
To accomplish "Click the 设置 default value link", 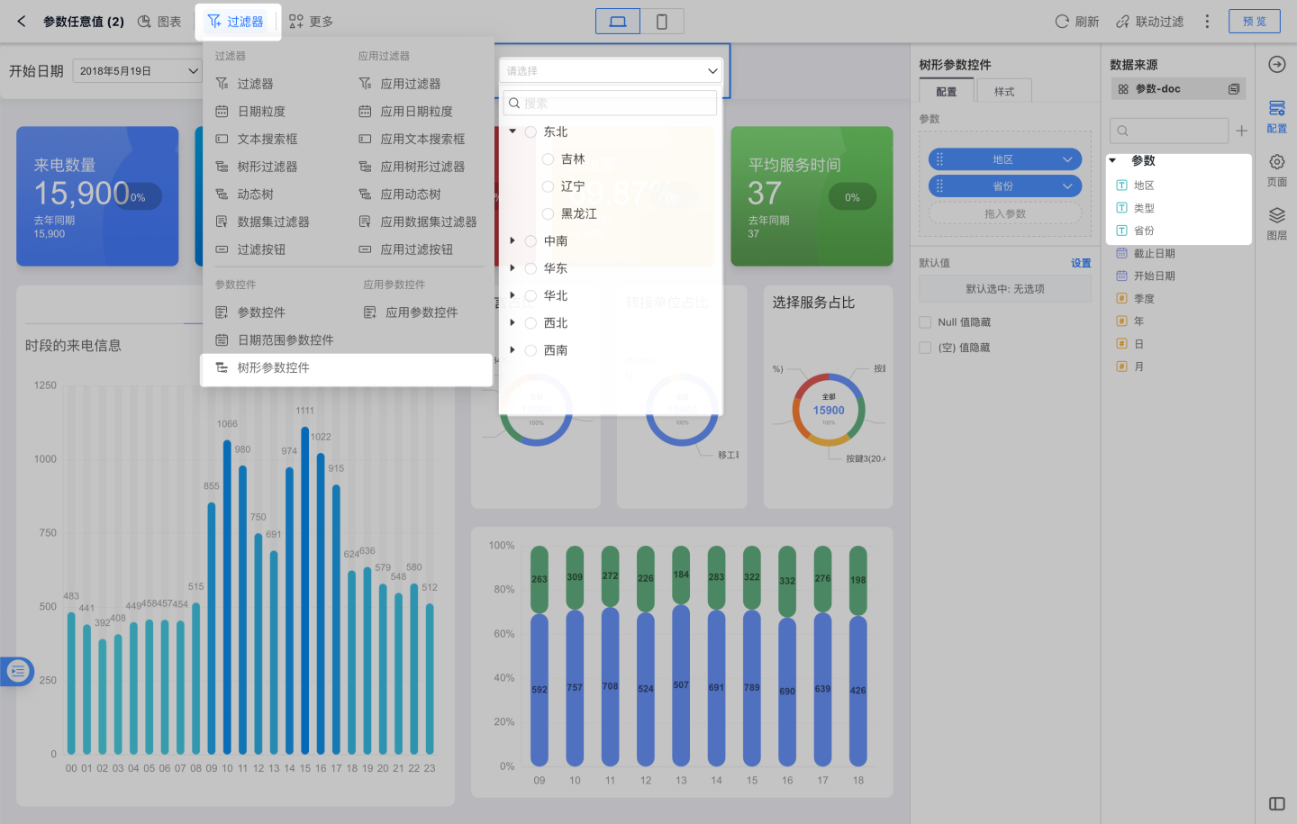I will pyautogui.click(x=1081, y=264).
